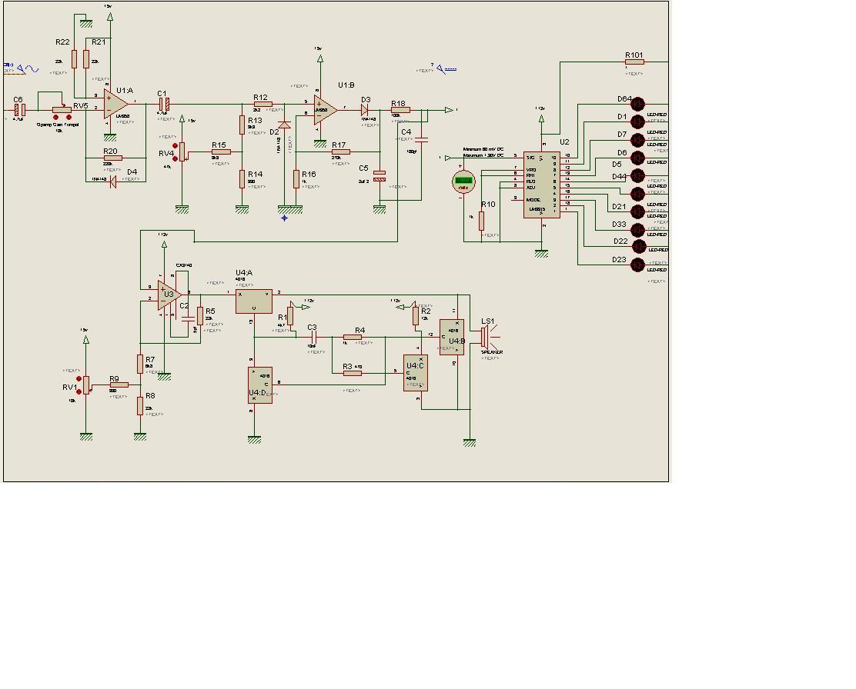Click the U4:A 4016 switch block
856x689 pixels.
click(x=254, y=301)
